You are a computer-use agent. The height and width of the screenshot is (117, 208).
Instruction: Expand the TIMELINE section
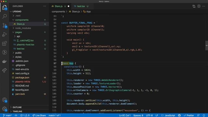tap(29, 111)
